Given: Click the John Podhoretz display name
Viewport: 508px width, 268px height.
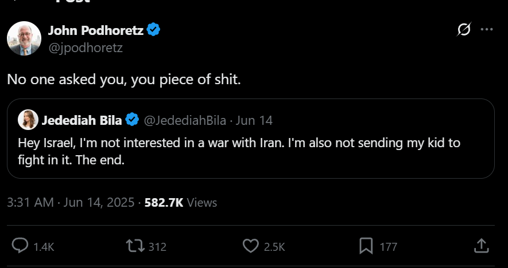Looking at the screenshot, I should point(96,30).
